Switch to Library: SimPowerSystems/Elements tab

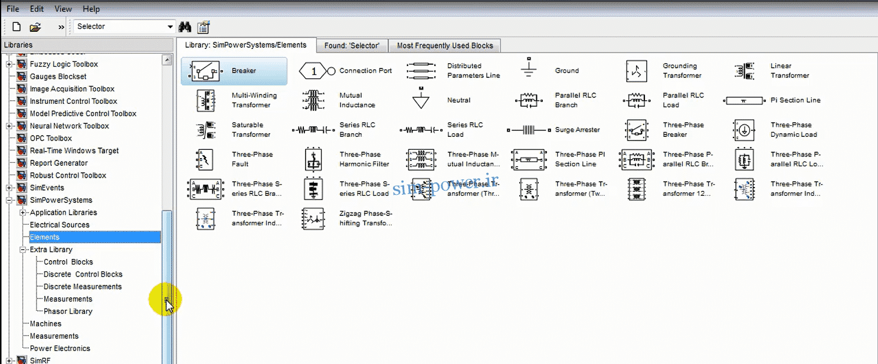pos(245,45)
